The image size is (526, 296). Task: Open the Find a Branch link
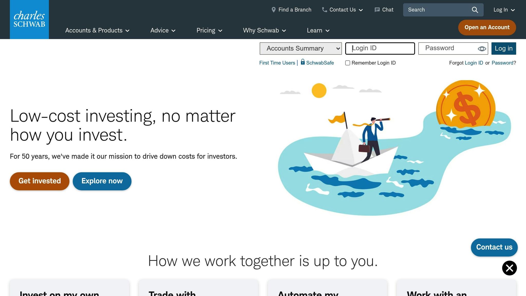click(291, 10)
